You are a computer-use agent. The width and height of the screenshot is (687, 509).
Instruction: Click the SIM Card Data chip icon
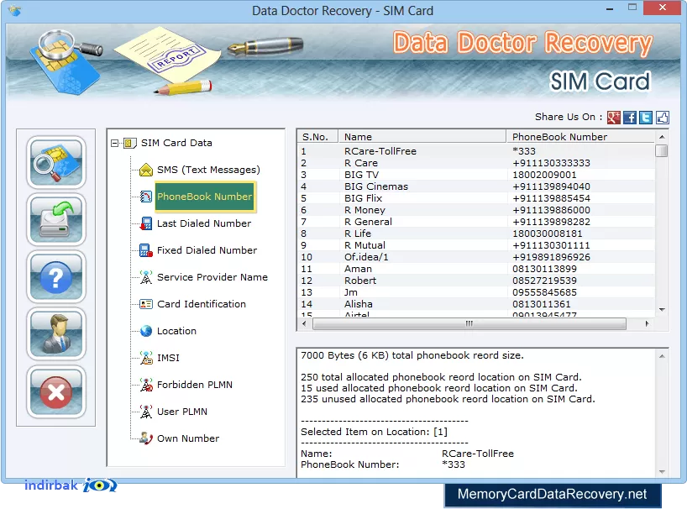click(129, 143)
